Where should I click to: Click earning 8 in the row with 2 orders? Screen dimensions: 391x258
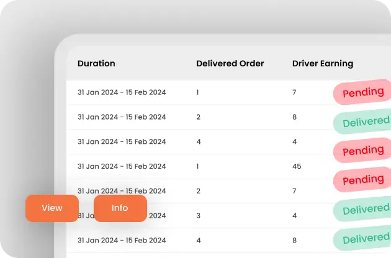click(295, 117)
